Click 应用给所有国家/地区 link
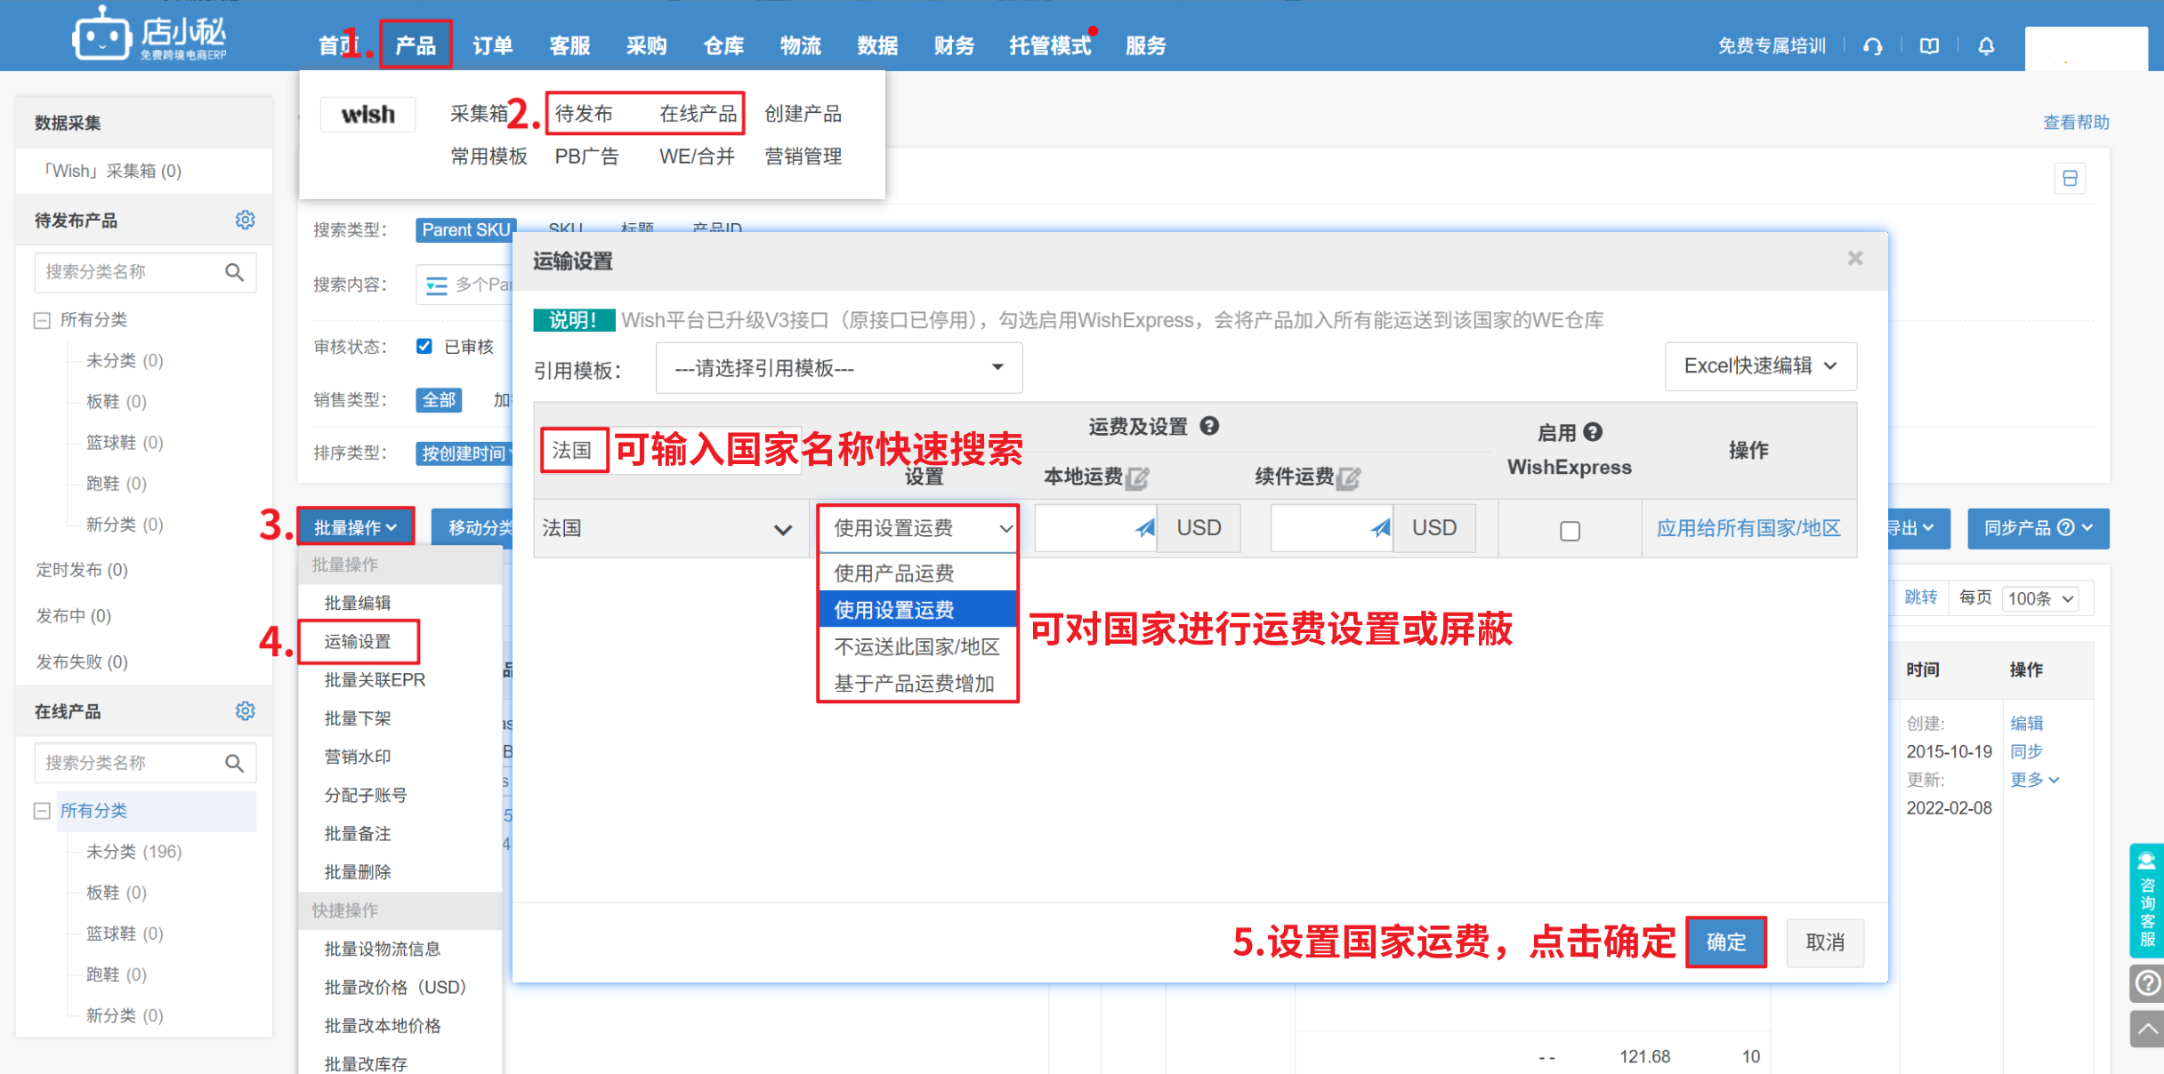 coord(1748,528)
